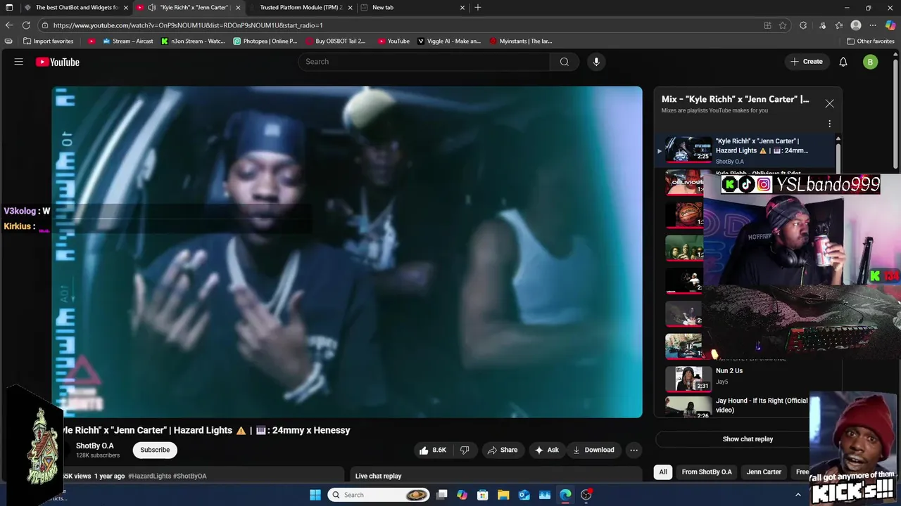Open Viggle AI bookmark
Viewport: 901px width, 506px height.
449,41
